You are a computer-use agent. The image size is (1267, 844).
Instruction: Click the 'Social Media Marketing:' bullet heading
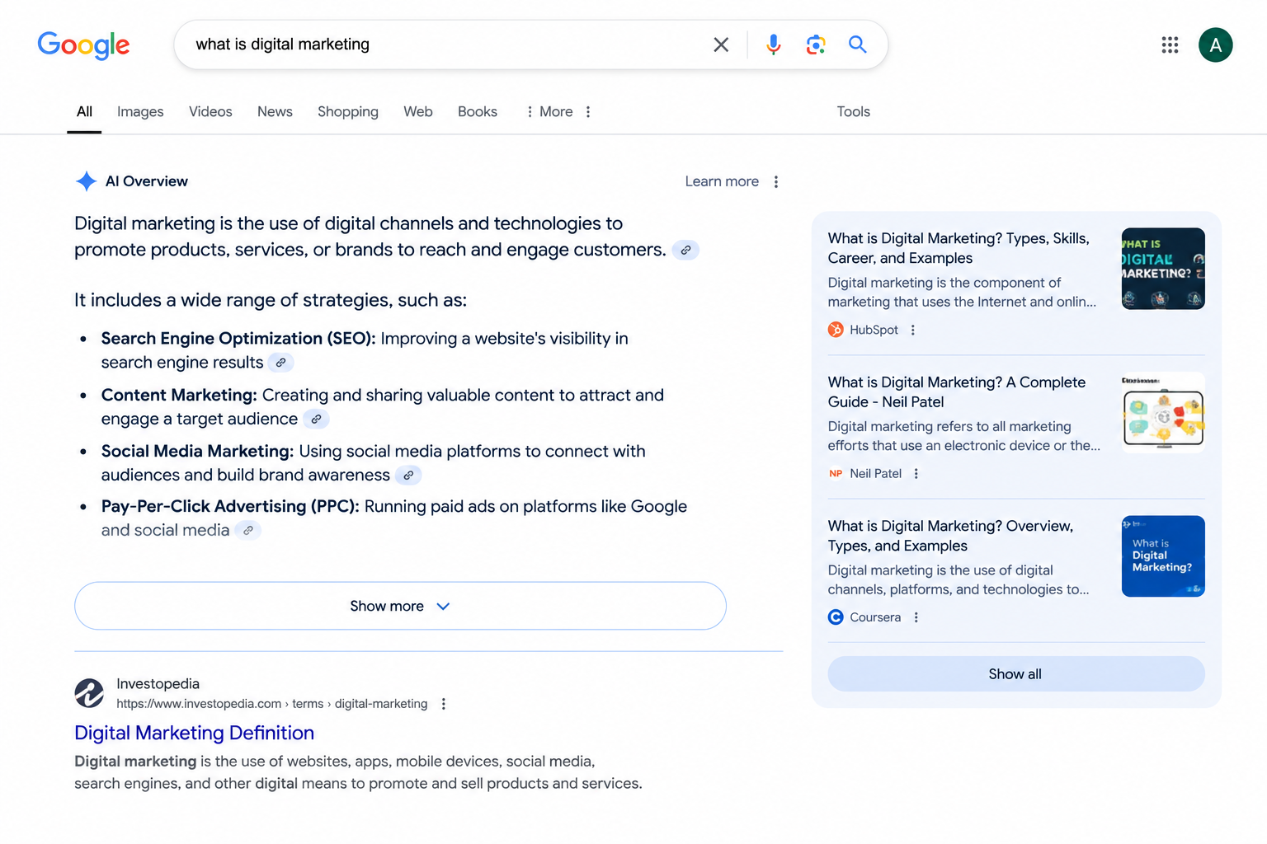(197, 452)
